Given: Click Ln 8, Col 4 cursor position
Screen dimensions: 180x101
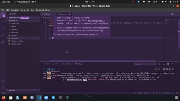Looking at the screenshot, I should pos(138,93).
